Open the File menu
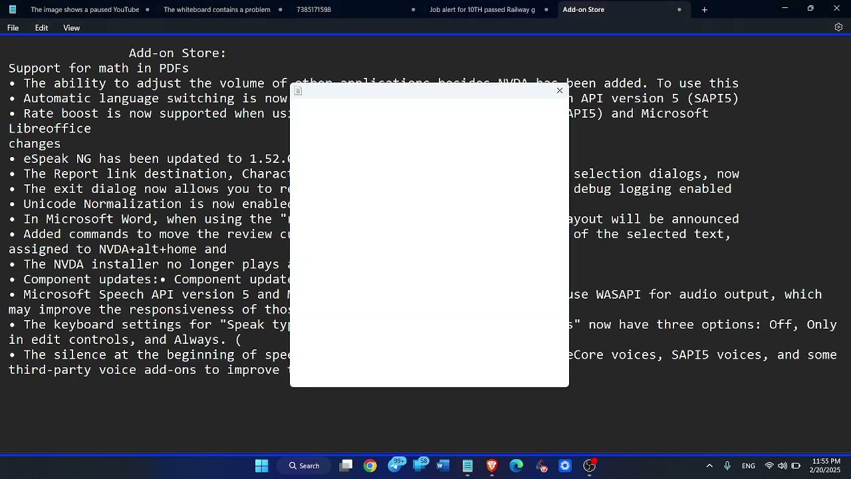This screenshot has width=851, height=479. click(x=13, y=28)
